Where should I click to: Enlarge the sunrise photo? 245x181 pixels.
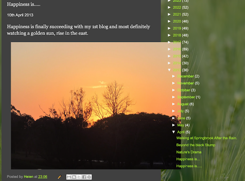tap(96, 106)
